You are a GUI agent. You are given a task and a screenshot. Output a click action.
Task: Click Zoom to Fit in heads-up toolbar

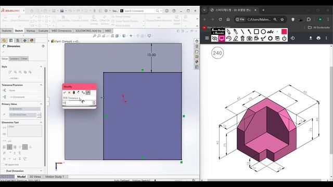pos(95,36)
